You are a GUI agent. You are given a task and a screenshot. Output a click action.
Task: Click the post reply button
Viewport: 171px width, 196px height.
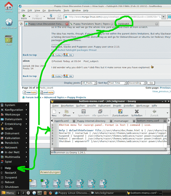point(47,92)
